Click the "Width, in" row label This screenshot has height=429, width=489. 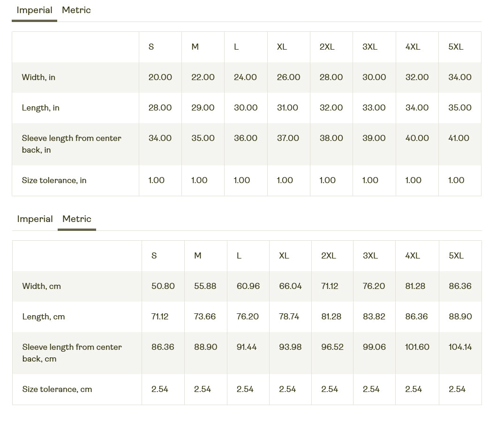(x=38, y=77)
